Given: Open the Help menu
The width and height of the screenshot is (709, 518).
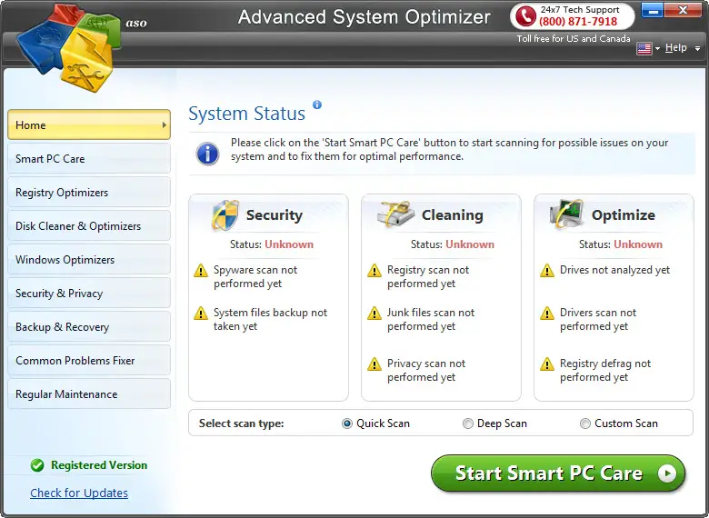Looking at the screenshot, I should click(x=676, y=47).
